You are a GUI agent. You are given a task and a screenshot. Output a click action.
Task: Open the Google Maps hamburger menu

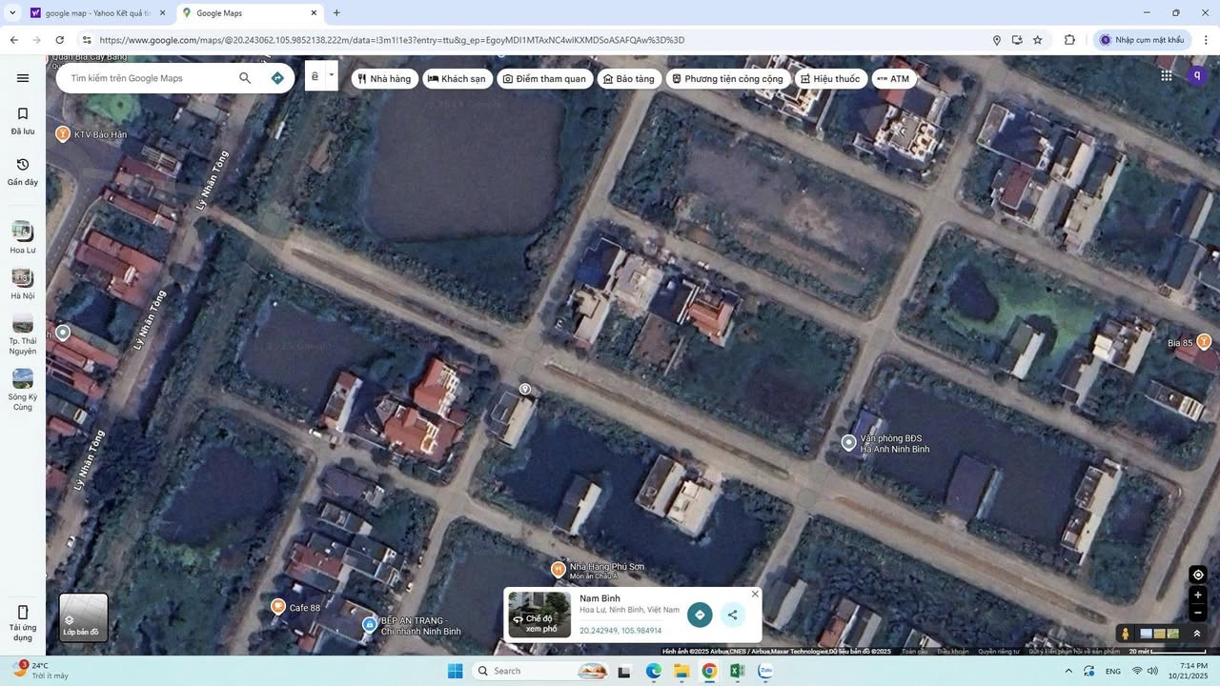pos(23,77)
